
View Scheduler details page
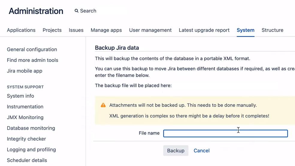pos(27,160)
